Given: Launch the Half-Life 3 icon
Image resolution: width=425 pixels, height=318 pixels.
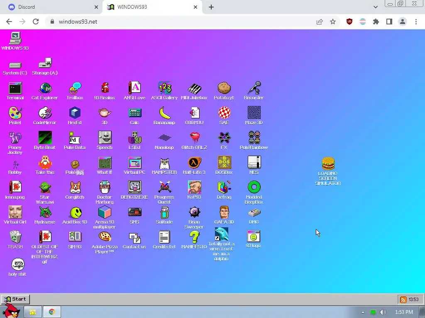Looking at the screenshot, I should [194, 166].
